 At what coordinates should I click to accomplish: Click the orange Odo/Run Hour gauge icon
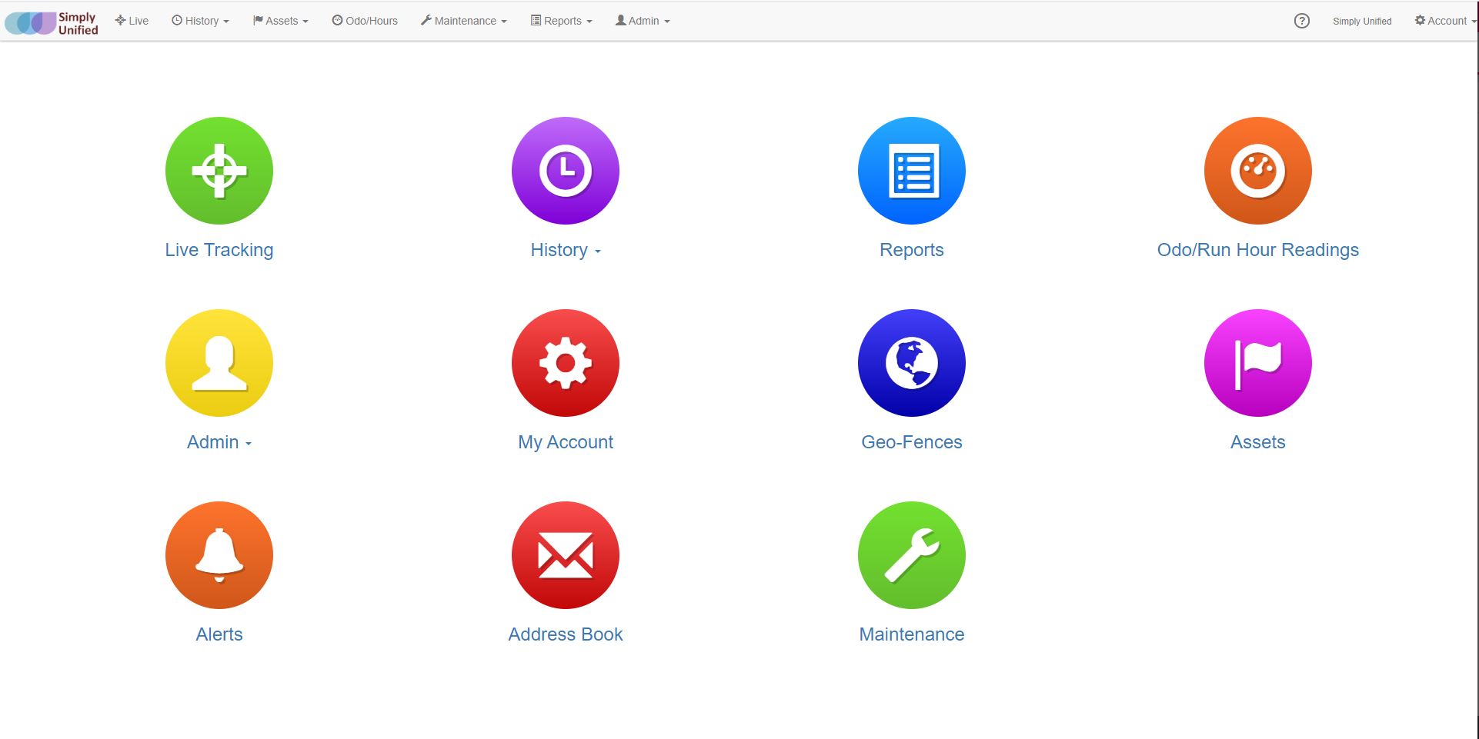click(x=1258, y=171)
